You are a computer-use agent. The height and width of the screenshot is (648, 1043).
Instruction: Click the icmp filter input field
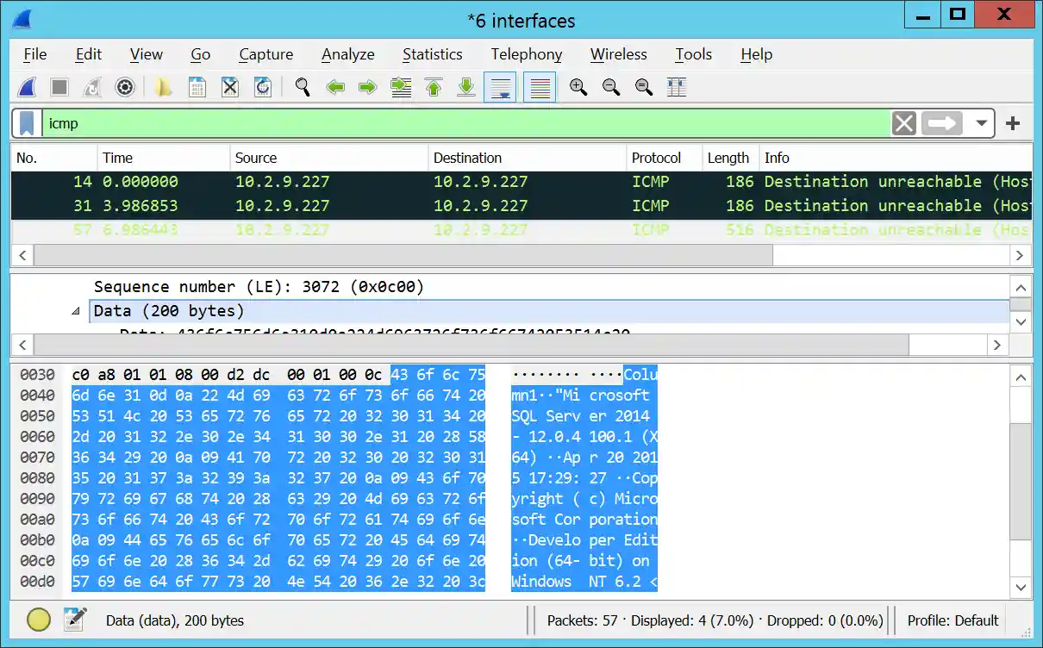[x=465, y=123]
